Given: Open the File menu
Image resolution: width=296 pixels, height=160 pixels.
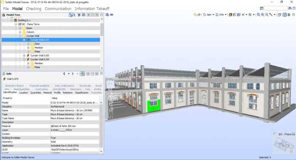Looking at the screenshot, I should (x=6, y=9).
